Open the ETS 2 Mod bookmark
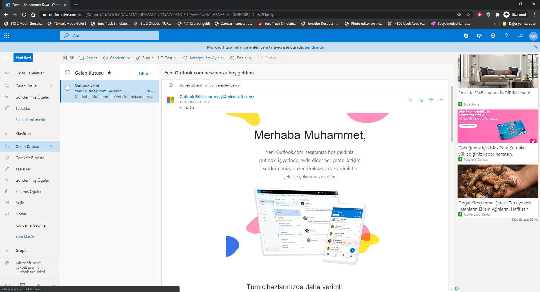Viewport: 540px width, 292px height. point(24,24)
